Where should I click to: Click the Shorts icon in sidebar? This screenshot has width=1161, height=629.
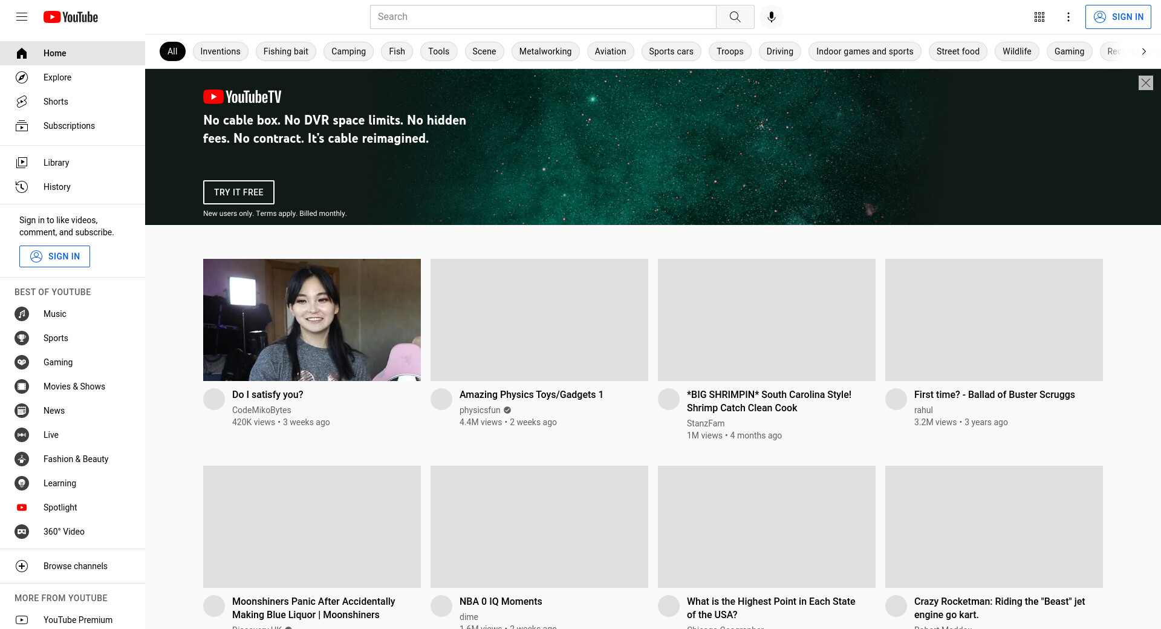click(x=22, y=102)
